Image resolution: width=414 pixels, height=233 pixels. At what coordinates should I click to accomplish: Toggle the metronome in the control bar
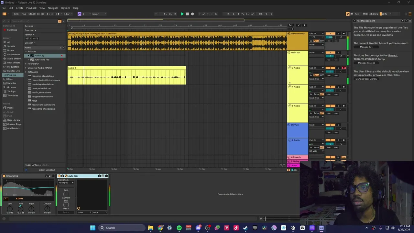[x=58, y=14]
